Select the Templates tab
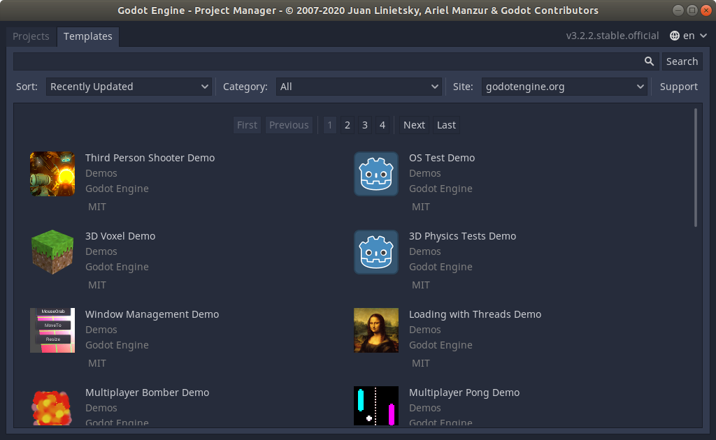 pyautogui.click(x=87, y=36)
